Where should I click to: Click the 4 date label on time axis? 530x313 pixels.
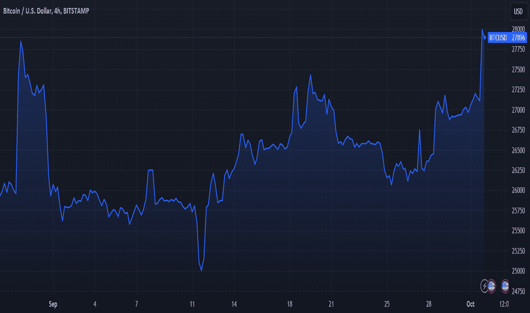coord(95,304)
